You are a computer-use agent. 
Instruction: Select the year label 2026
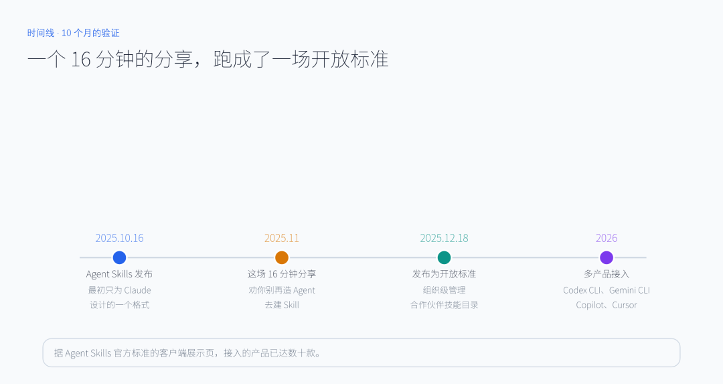point(607,238)
